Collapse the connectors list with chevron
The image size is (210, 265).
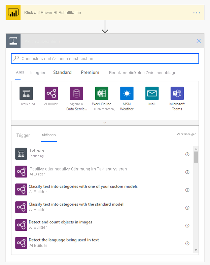pyautogui.click(x=105, y=123)
